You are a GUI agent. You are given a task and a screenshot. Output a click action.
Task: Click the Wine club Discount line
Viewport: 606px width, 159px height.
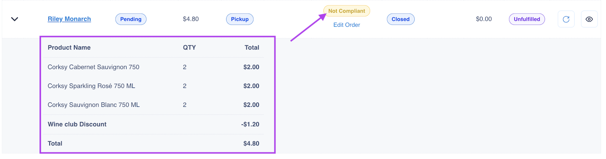tap(77, 124)
